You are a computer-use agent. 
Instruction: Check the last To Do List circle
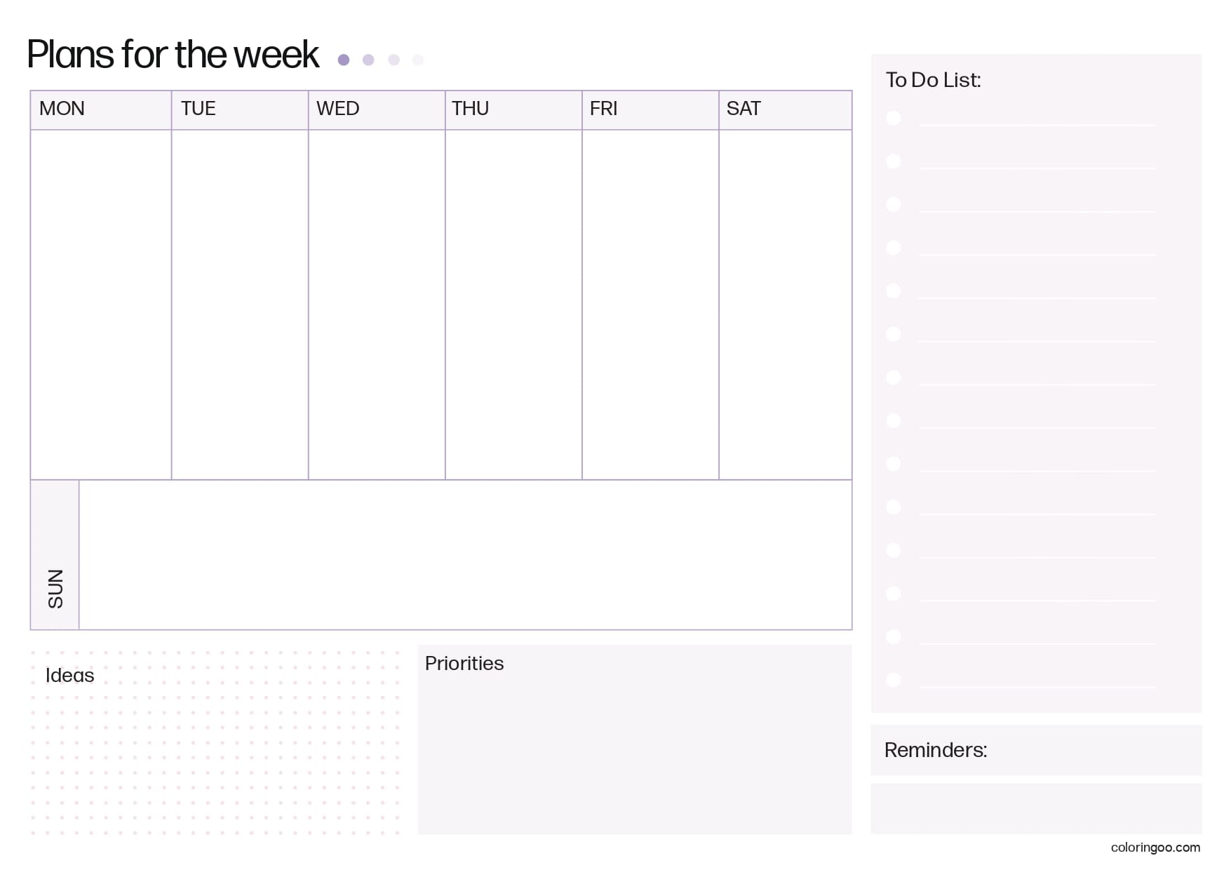(894, 679)
